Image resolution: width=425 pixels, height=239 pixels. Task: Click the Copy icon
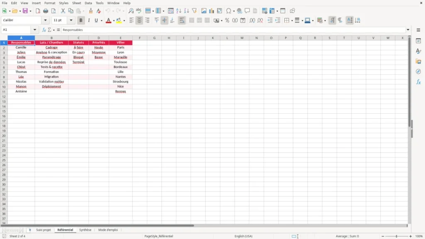pos(71,11)
